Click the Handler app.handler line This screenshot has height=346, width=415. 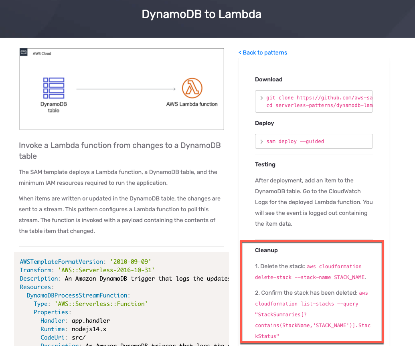click(75, 321)
